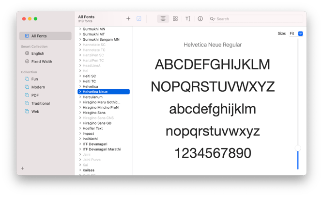Select Hiragino Maru Gothic font row
This screenshot has width=323, height=197.
104,102
